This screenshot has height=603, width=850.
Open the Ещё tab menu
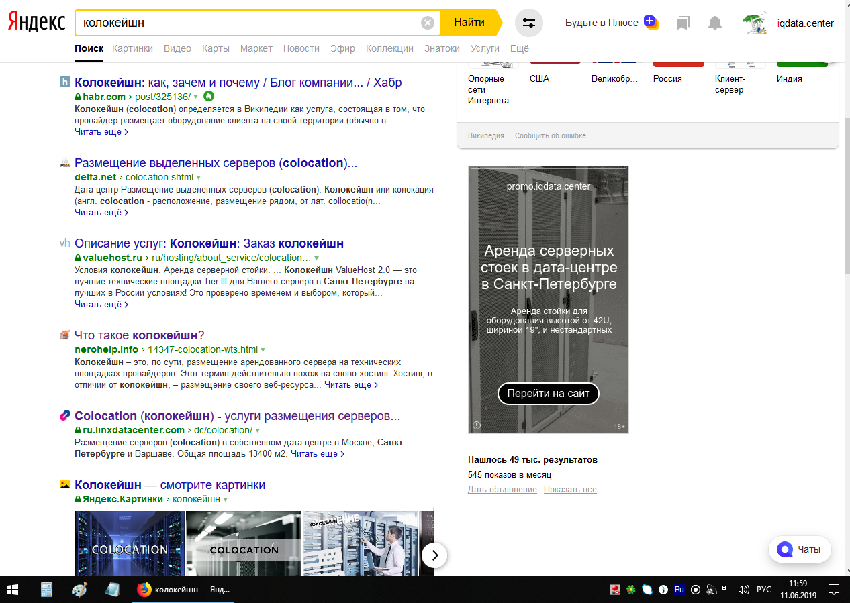520,48
